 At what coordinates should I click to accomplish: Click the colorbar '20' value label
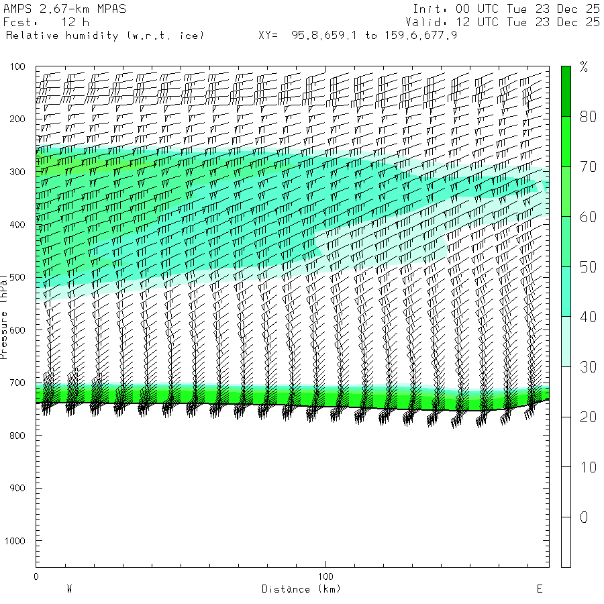[x=588, y=417]
